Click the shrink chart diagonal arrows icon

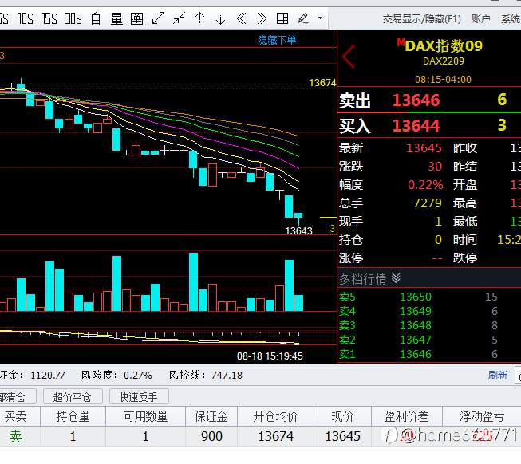179,18
